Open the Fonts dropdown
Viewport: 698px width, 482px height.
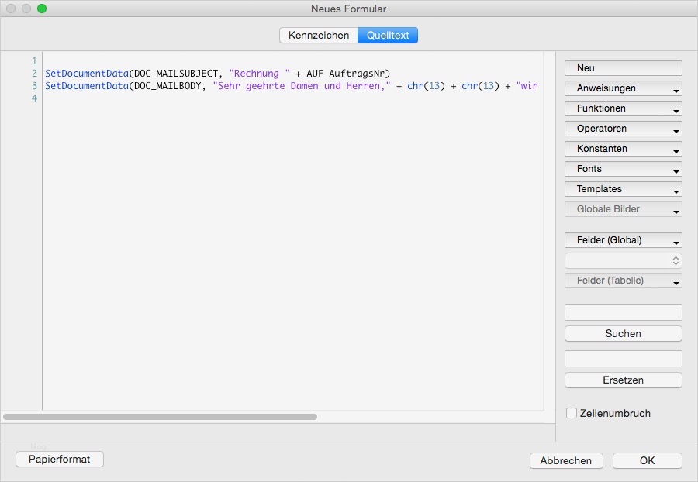coord(624,169)
